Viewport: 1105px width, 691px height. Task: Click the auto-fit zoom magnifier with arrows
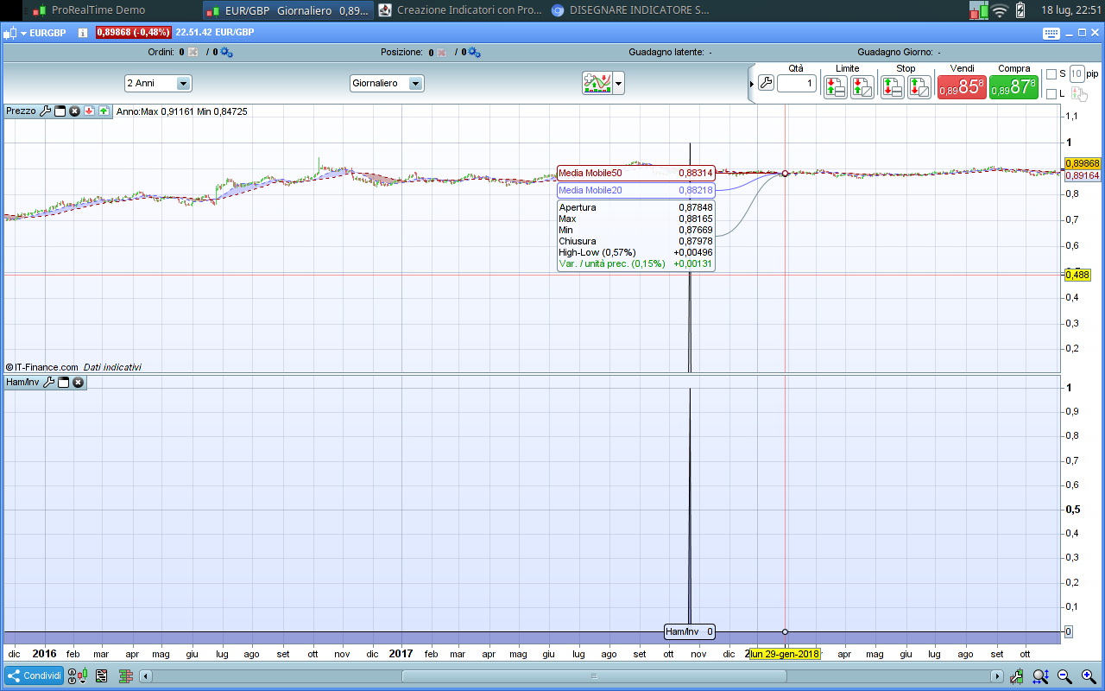(1041, 676)
